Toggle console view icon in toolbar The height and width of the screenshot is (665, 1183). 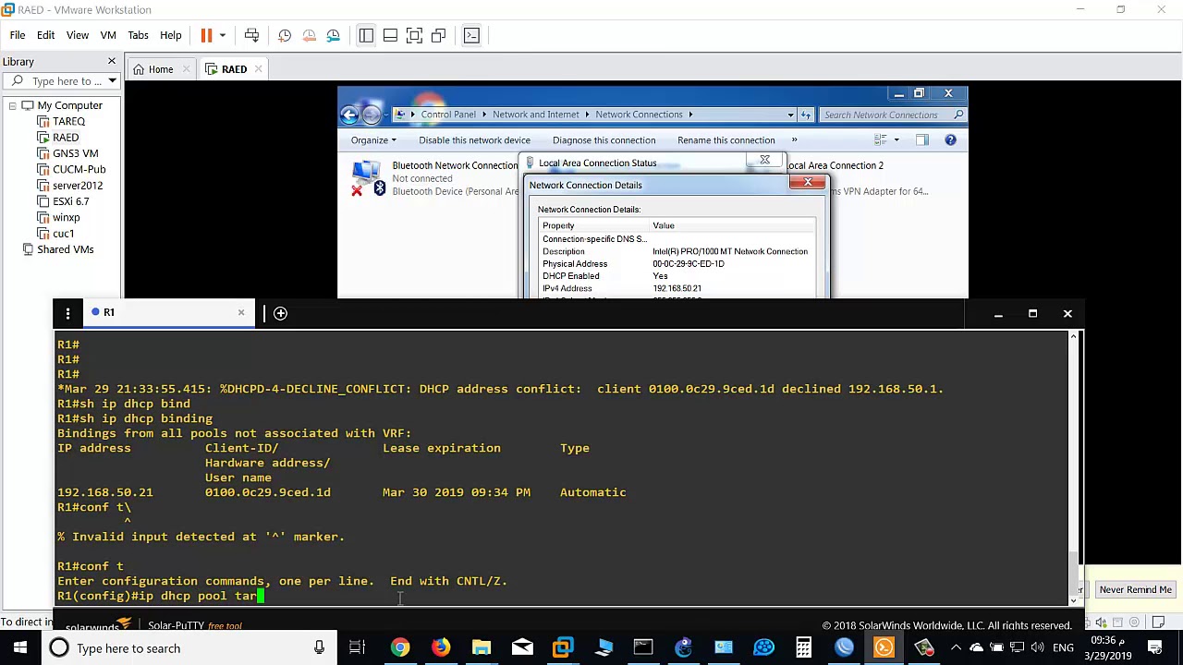[x=471, y=35]
